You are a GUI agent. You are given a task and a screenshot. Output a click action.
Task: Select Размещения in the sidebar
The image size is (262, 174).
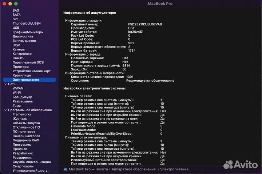(x=23, y=101)
